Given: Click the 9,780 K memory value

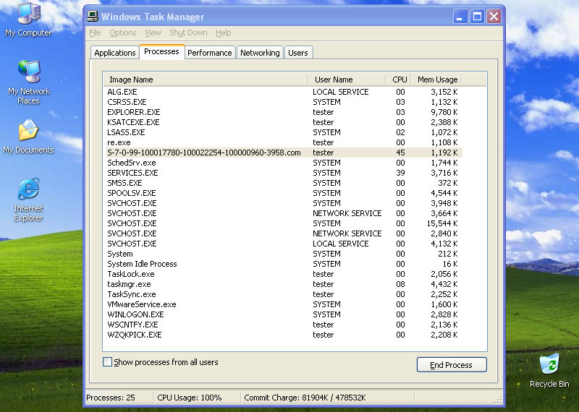Looking at the screenshot, I should [x=444, y=112].
